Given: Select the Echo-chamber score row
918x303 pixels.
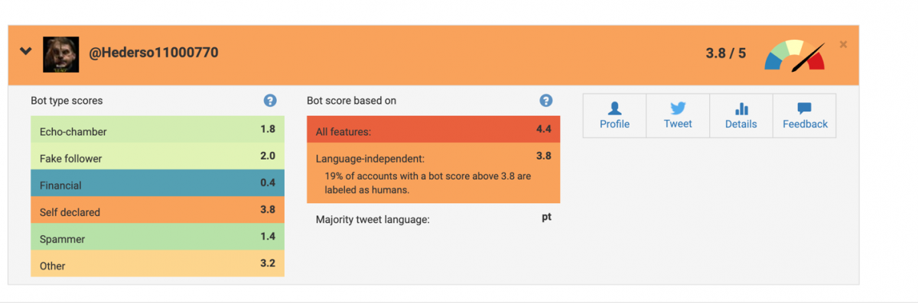Looking at the screenshot, I should pos(158,129).
